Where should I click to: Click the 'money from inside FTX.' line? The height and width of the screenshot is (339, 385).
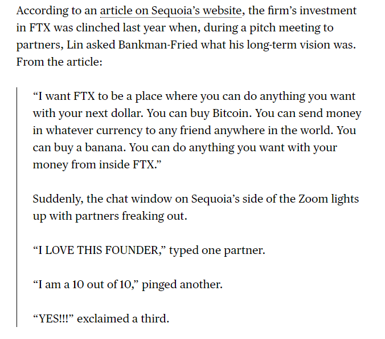(97, 164)
